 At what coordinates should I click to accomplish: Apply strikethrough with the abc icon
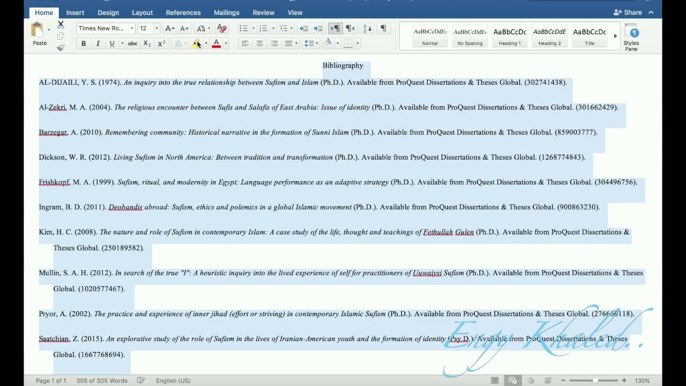click(x=132, y=43)
